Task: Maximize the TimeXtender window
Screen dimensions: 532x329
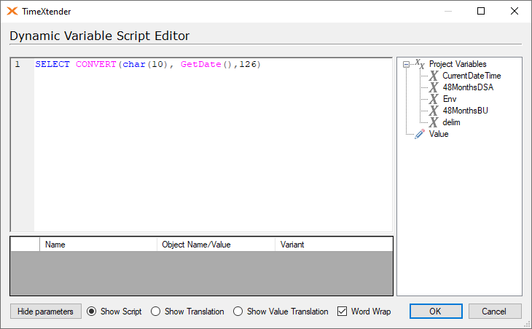Action: pos(481,11)
